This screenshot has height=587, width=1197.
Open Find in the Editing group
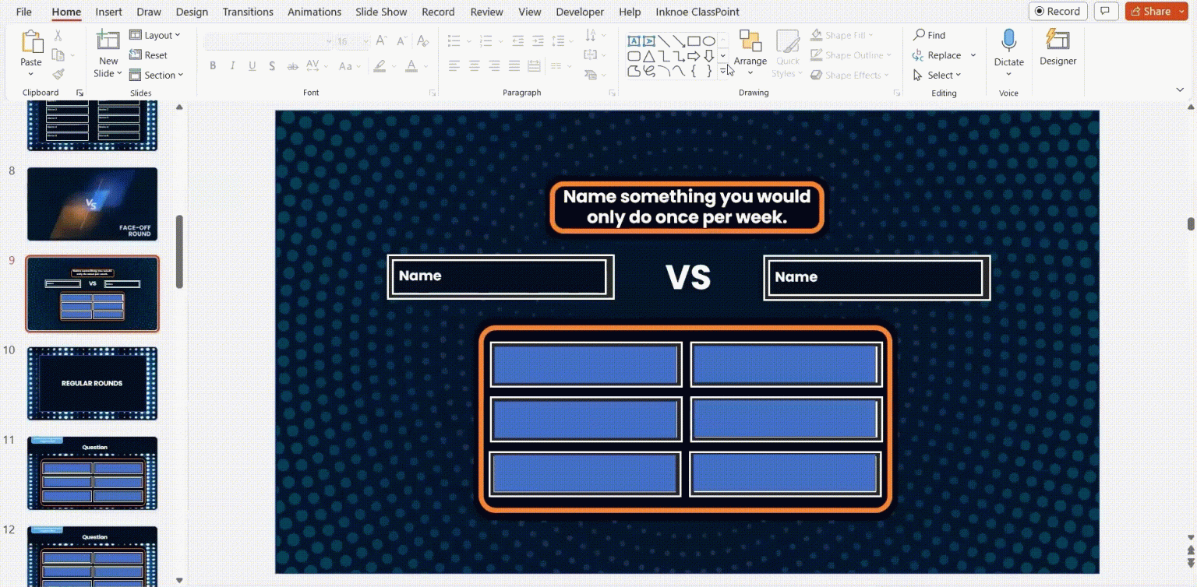[x=929, y=34]
